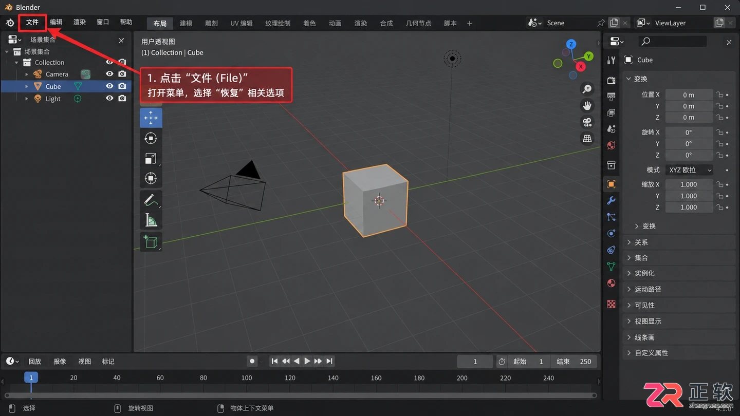Toggle lock on Scale Z
The width and height of the screenshot is (740, 416).
[x=720, y=207]
